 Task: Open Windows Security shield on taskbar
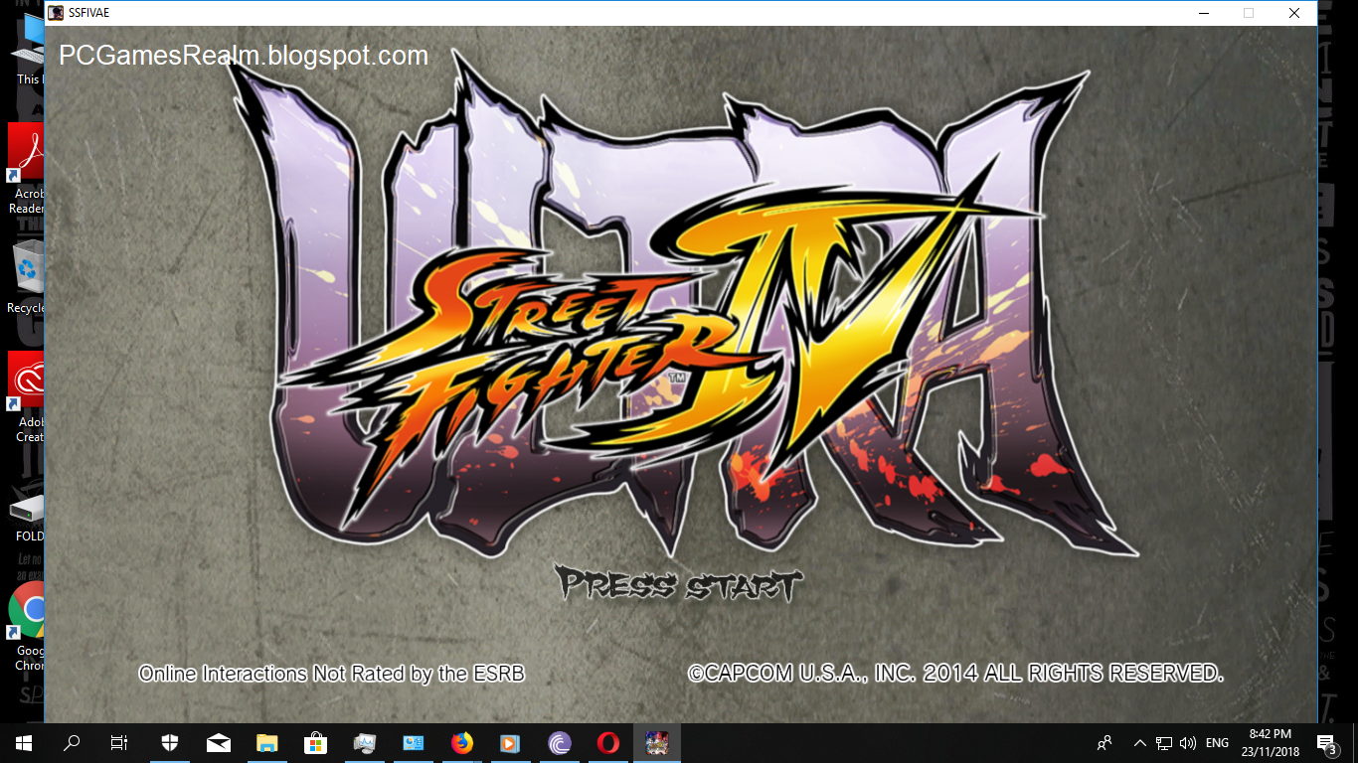click(x=170, y=742)
